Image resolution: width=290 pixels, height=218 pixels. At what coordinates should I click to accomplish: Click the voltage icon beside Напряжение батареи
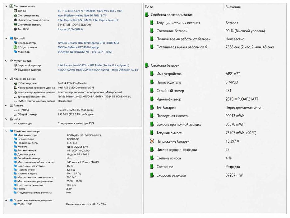pos(152,141)
